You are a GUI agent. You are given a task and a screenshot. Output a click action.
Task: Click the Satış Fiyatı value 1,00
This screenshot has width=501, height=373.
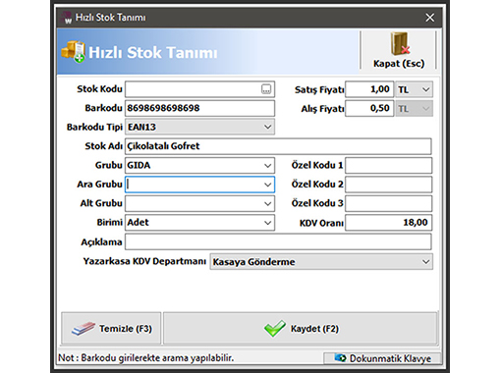(x=369, y=89)
